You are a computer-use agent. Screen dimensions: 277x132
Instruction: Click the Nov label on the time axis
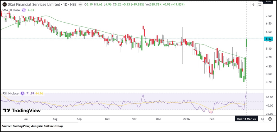pyautogui.click(x=134, y=119)
